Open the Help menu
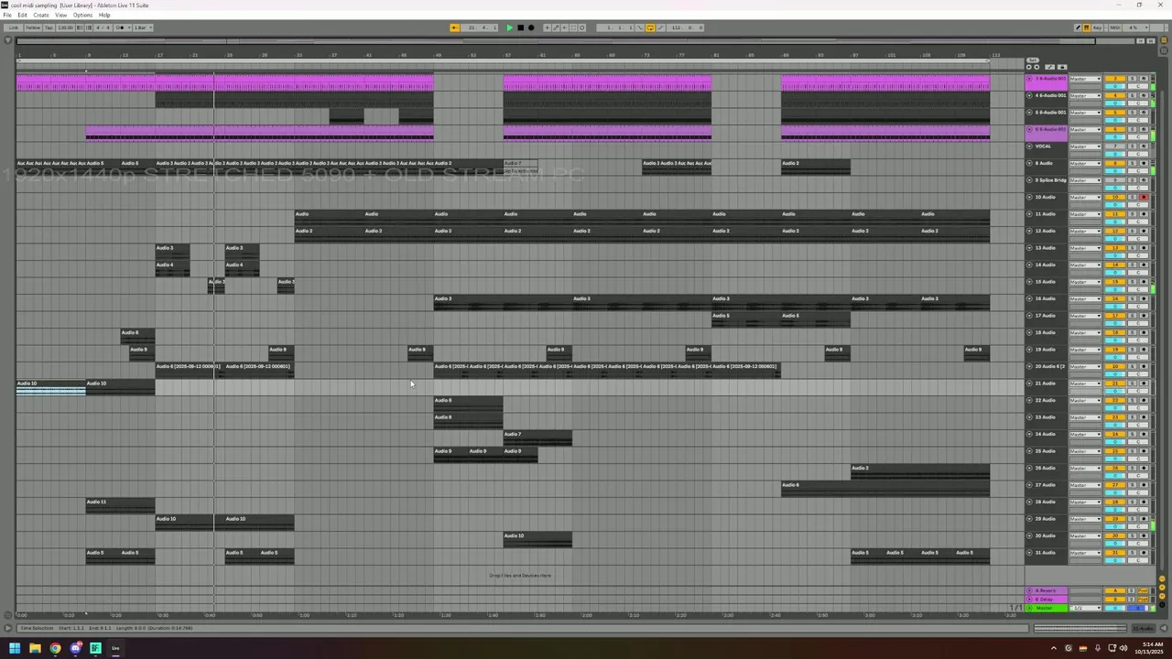This screenshot has height=659, width=1172. 104,15
